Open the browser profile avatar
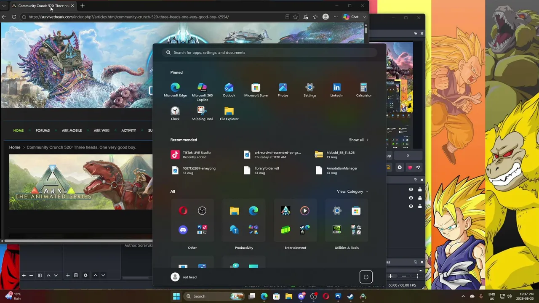Image resolution: width=539 pixels, height=303 pixels. (x=326, y=17)
